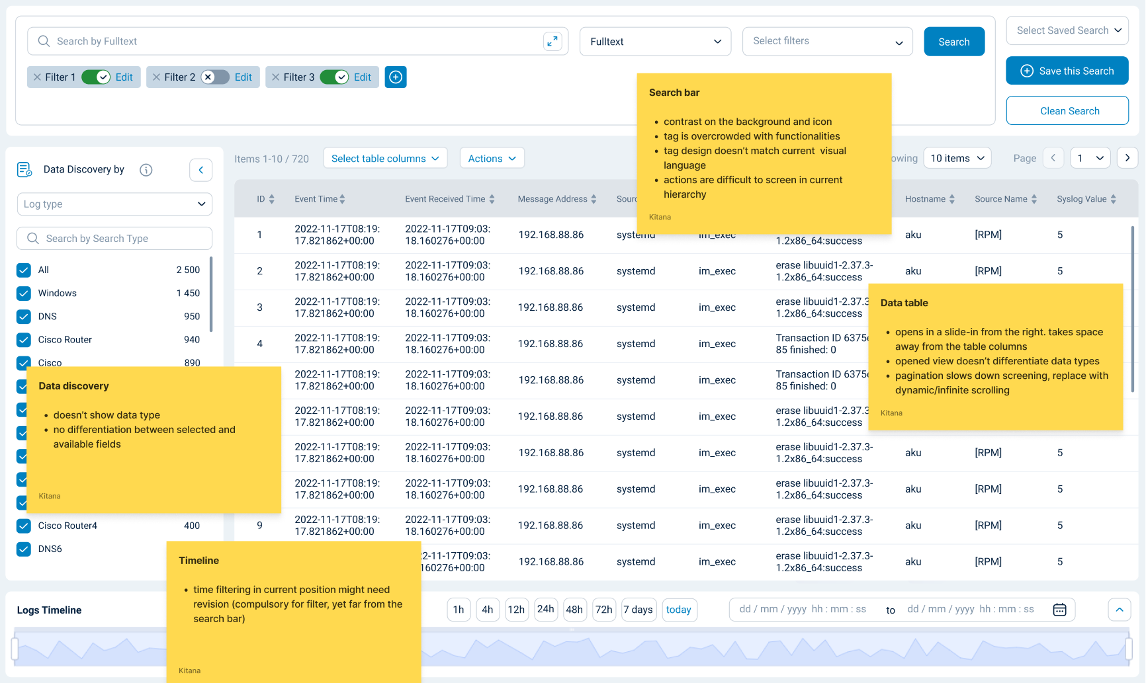This screenshot has width=1146, height=683.
Task: Sort by Hostname column arrows
Action: click(x=951, y=199)
